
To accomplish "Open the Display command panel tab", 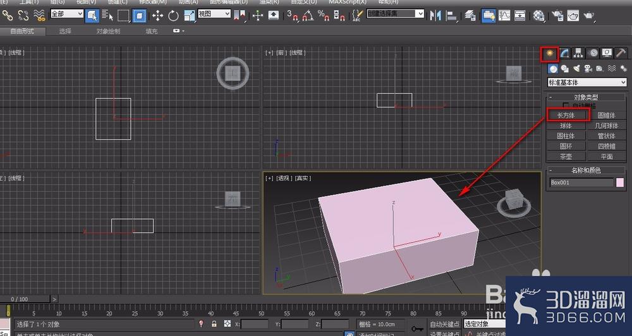I will [607, 54].
